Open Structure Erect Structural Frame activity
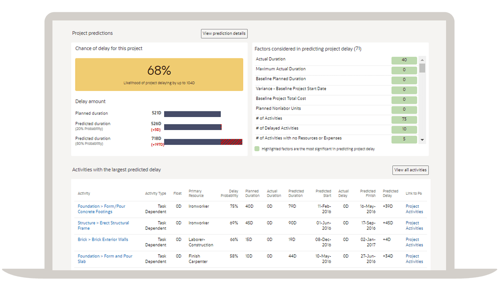This screenshot has height=284, width=500. (x=103, y=225)
